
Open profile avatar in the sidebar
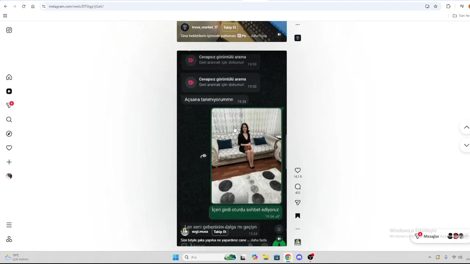click(9, 176)
